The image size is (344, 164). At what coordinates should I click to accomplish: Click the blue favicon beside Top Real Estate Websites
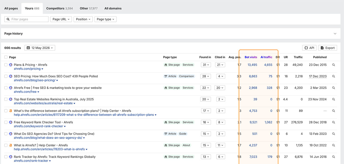[x=11, y=99]
